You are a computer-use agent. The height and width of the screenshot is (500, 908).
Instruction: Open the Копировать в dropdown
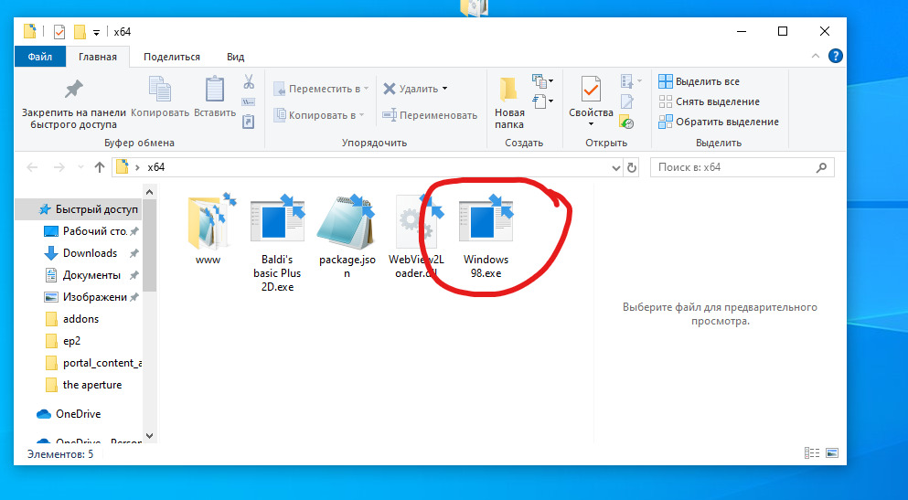[319, 115]
